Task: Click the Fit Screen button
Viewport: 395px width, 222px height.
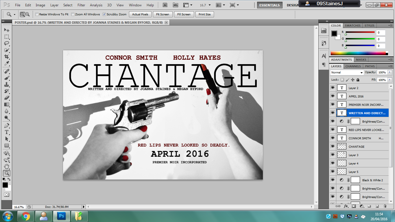Action: click(163, 14)
